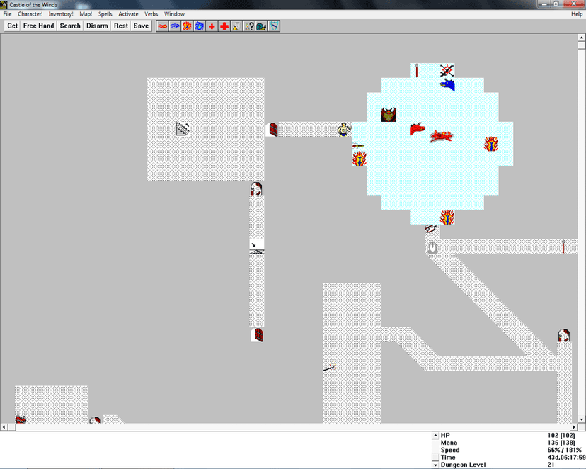586x469 pixels.
Task: Click the fire elemental below the player
Action: [x=359, y=159]
